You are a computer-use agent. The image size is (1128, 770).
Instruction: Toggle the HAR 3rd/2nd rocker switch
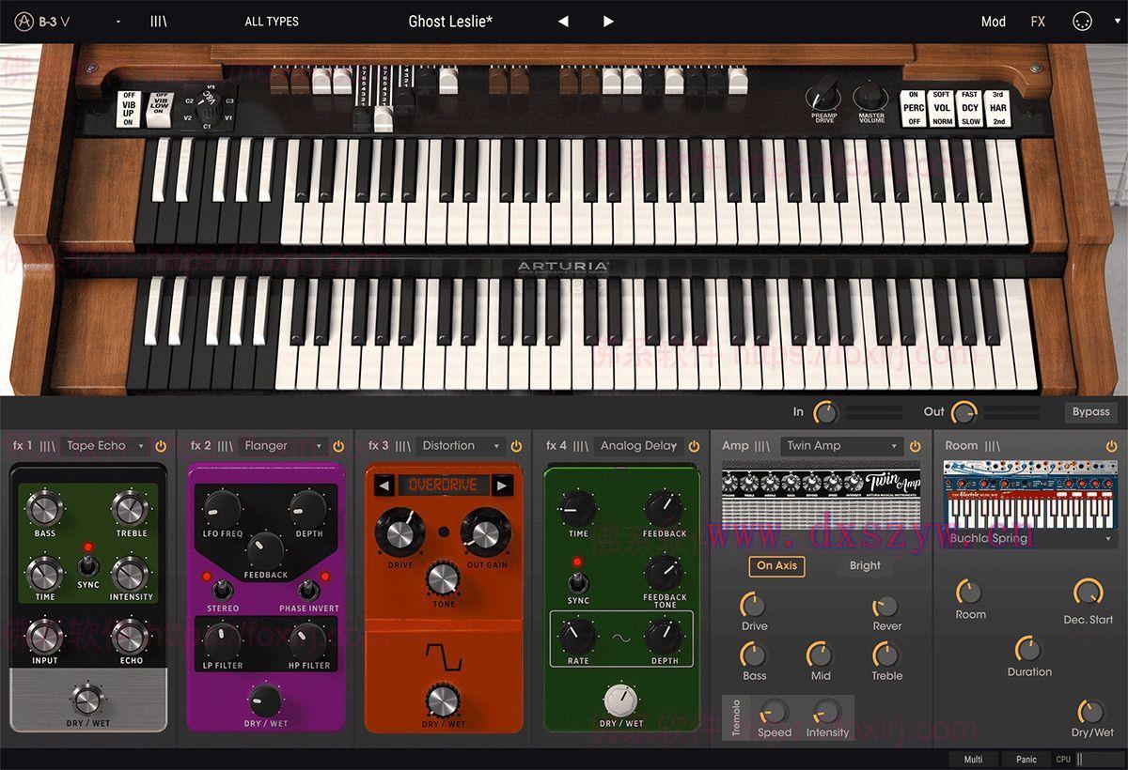(x=999, y=108)
